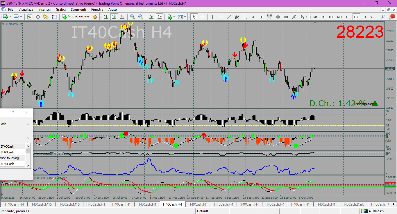Select the text label tool
The height and width of the screenshot is (214, 397).
(262, 17)
